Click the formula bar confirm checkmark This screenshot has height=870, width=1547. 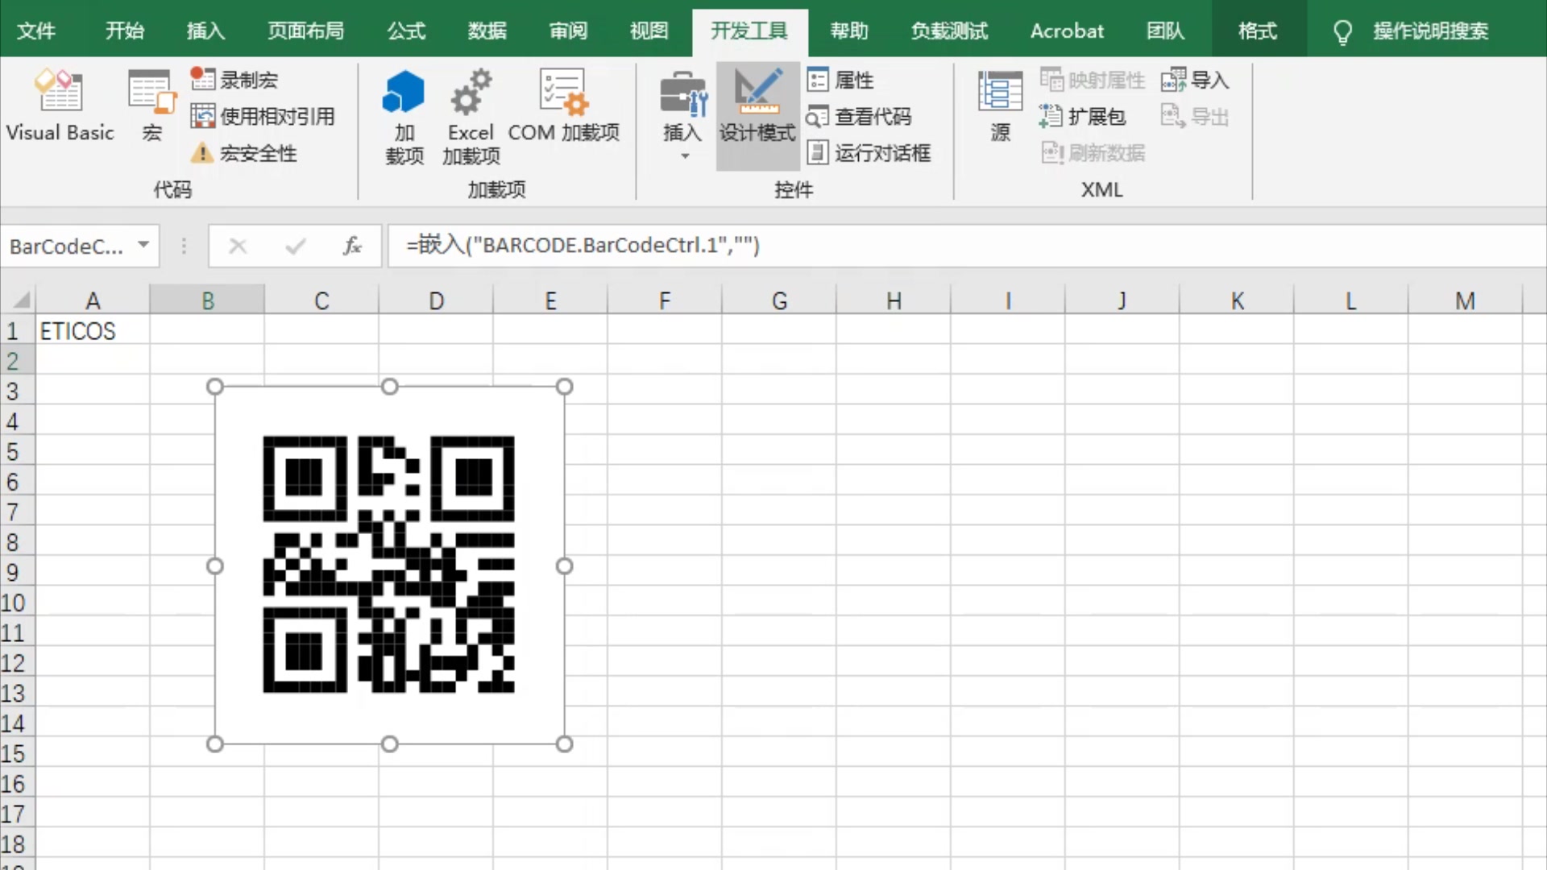click(295, 246)
